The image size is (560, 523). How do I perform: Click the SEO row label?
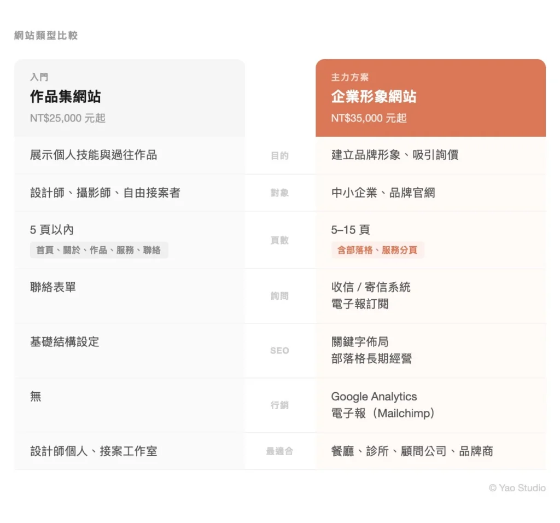(281, 351)
